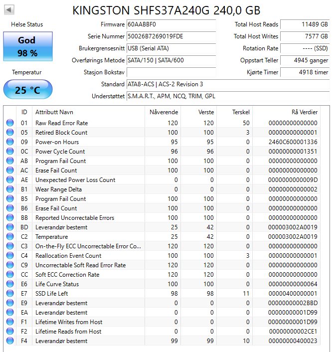
Task: Click the status orb for Soft ECC Correction Rate
Action: [10, 275]
